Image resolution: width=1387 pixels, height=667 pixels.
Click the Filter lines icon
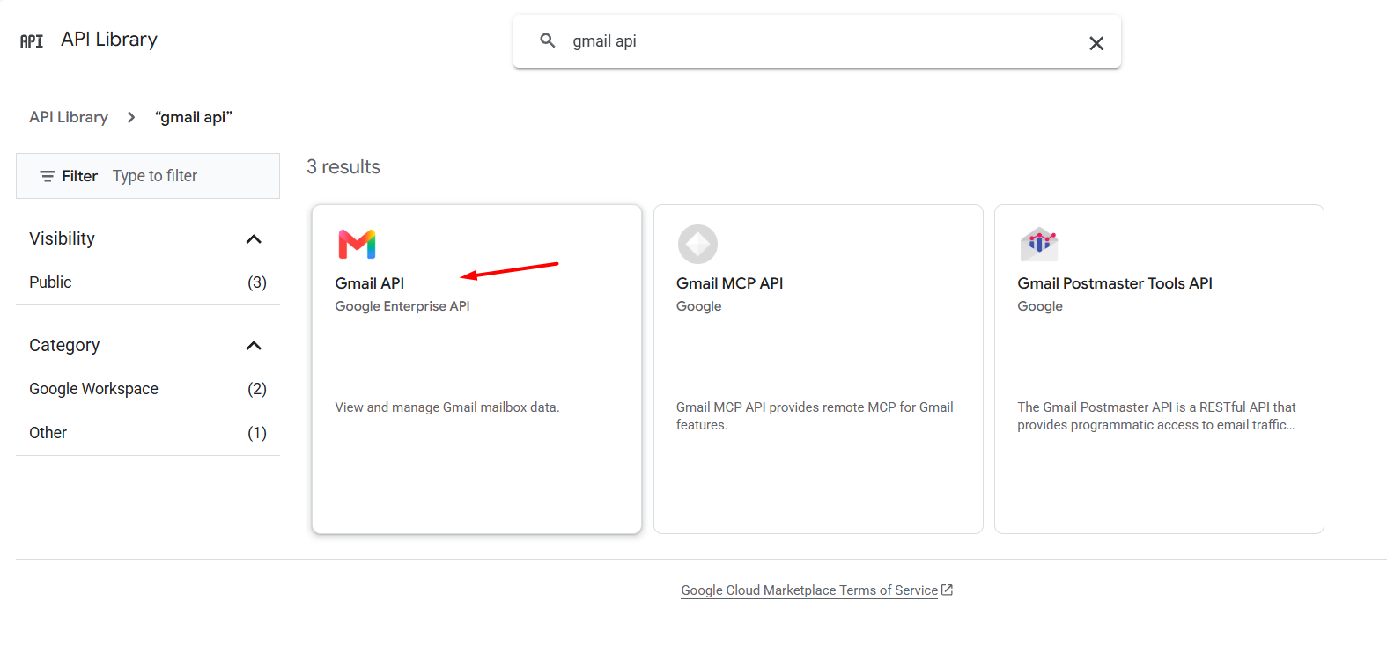[x=48, y=176]
